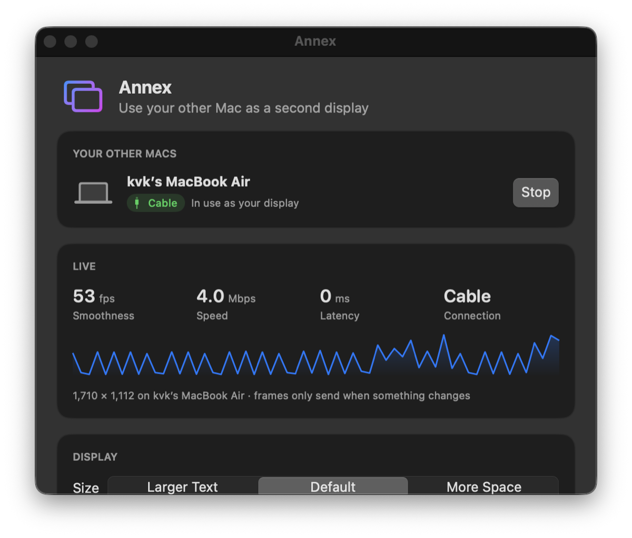
Task: Click the MacBook laptop icon
Action: [x=93, y=193]
